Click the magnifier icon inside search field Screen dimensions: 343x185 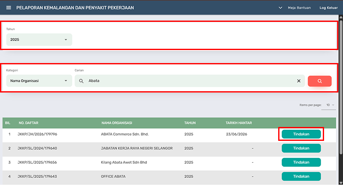click(81, 81)
